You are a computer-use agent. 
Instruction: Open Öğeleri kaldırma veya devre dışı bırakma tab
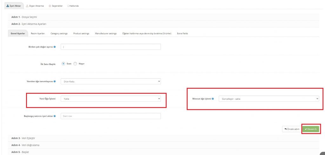[147, 33]
